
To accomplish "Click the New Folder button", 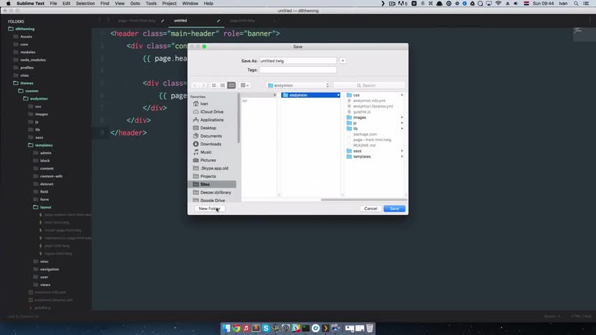I will pyautogui.click(x=209, y=209).
